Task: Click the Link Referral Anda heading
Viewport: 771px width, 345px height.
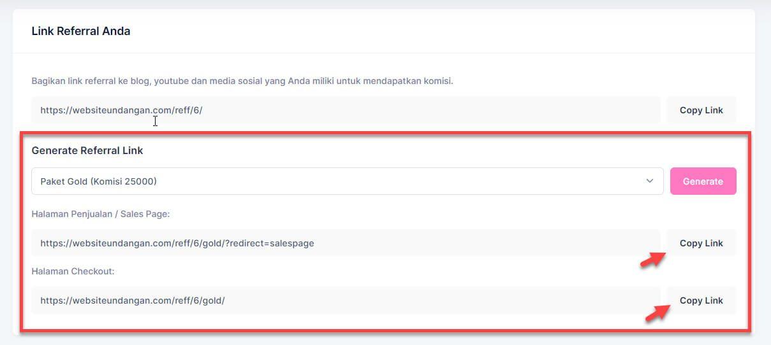Action: [81, 31]
